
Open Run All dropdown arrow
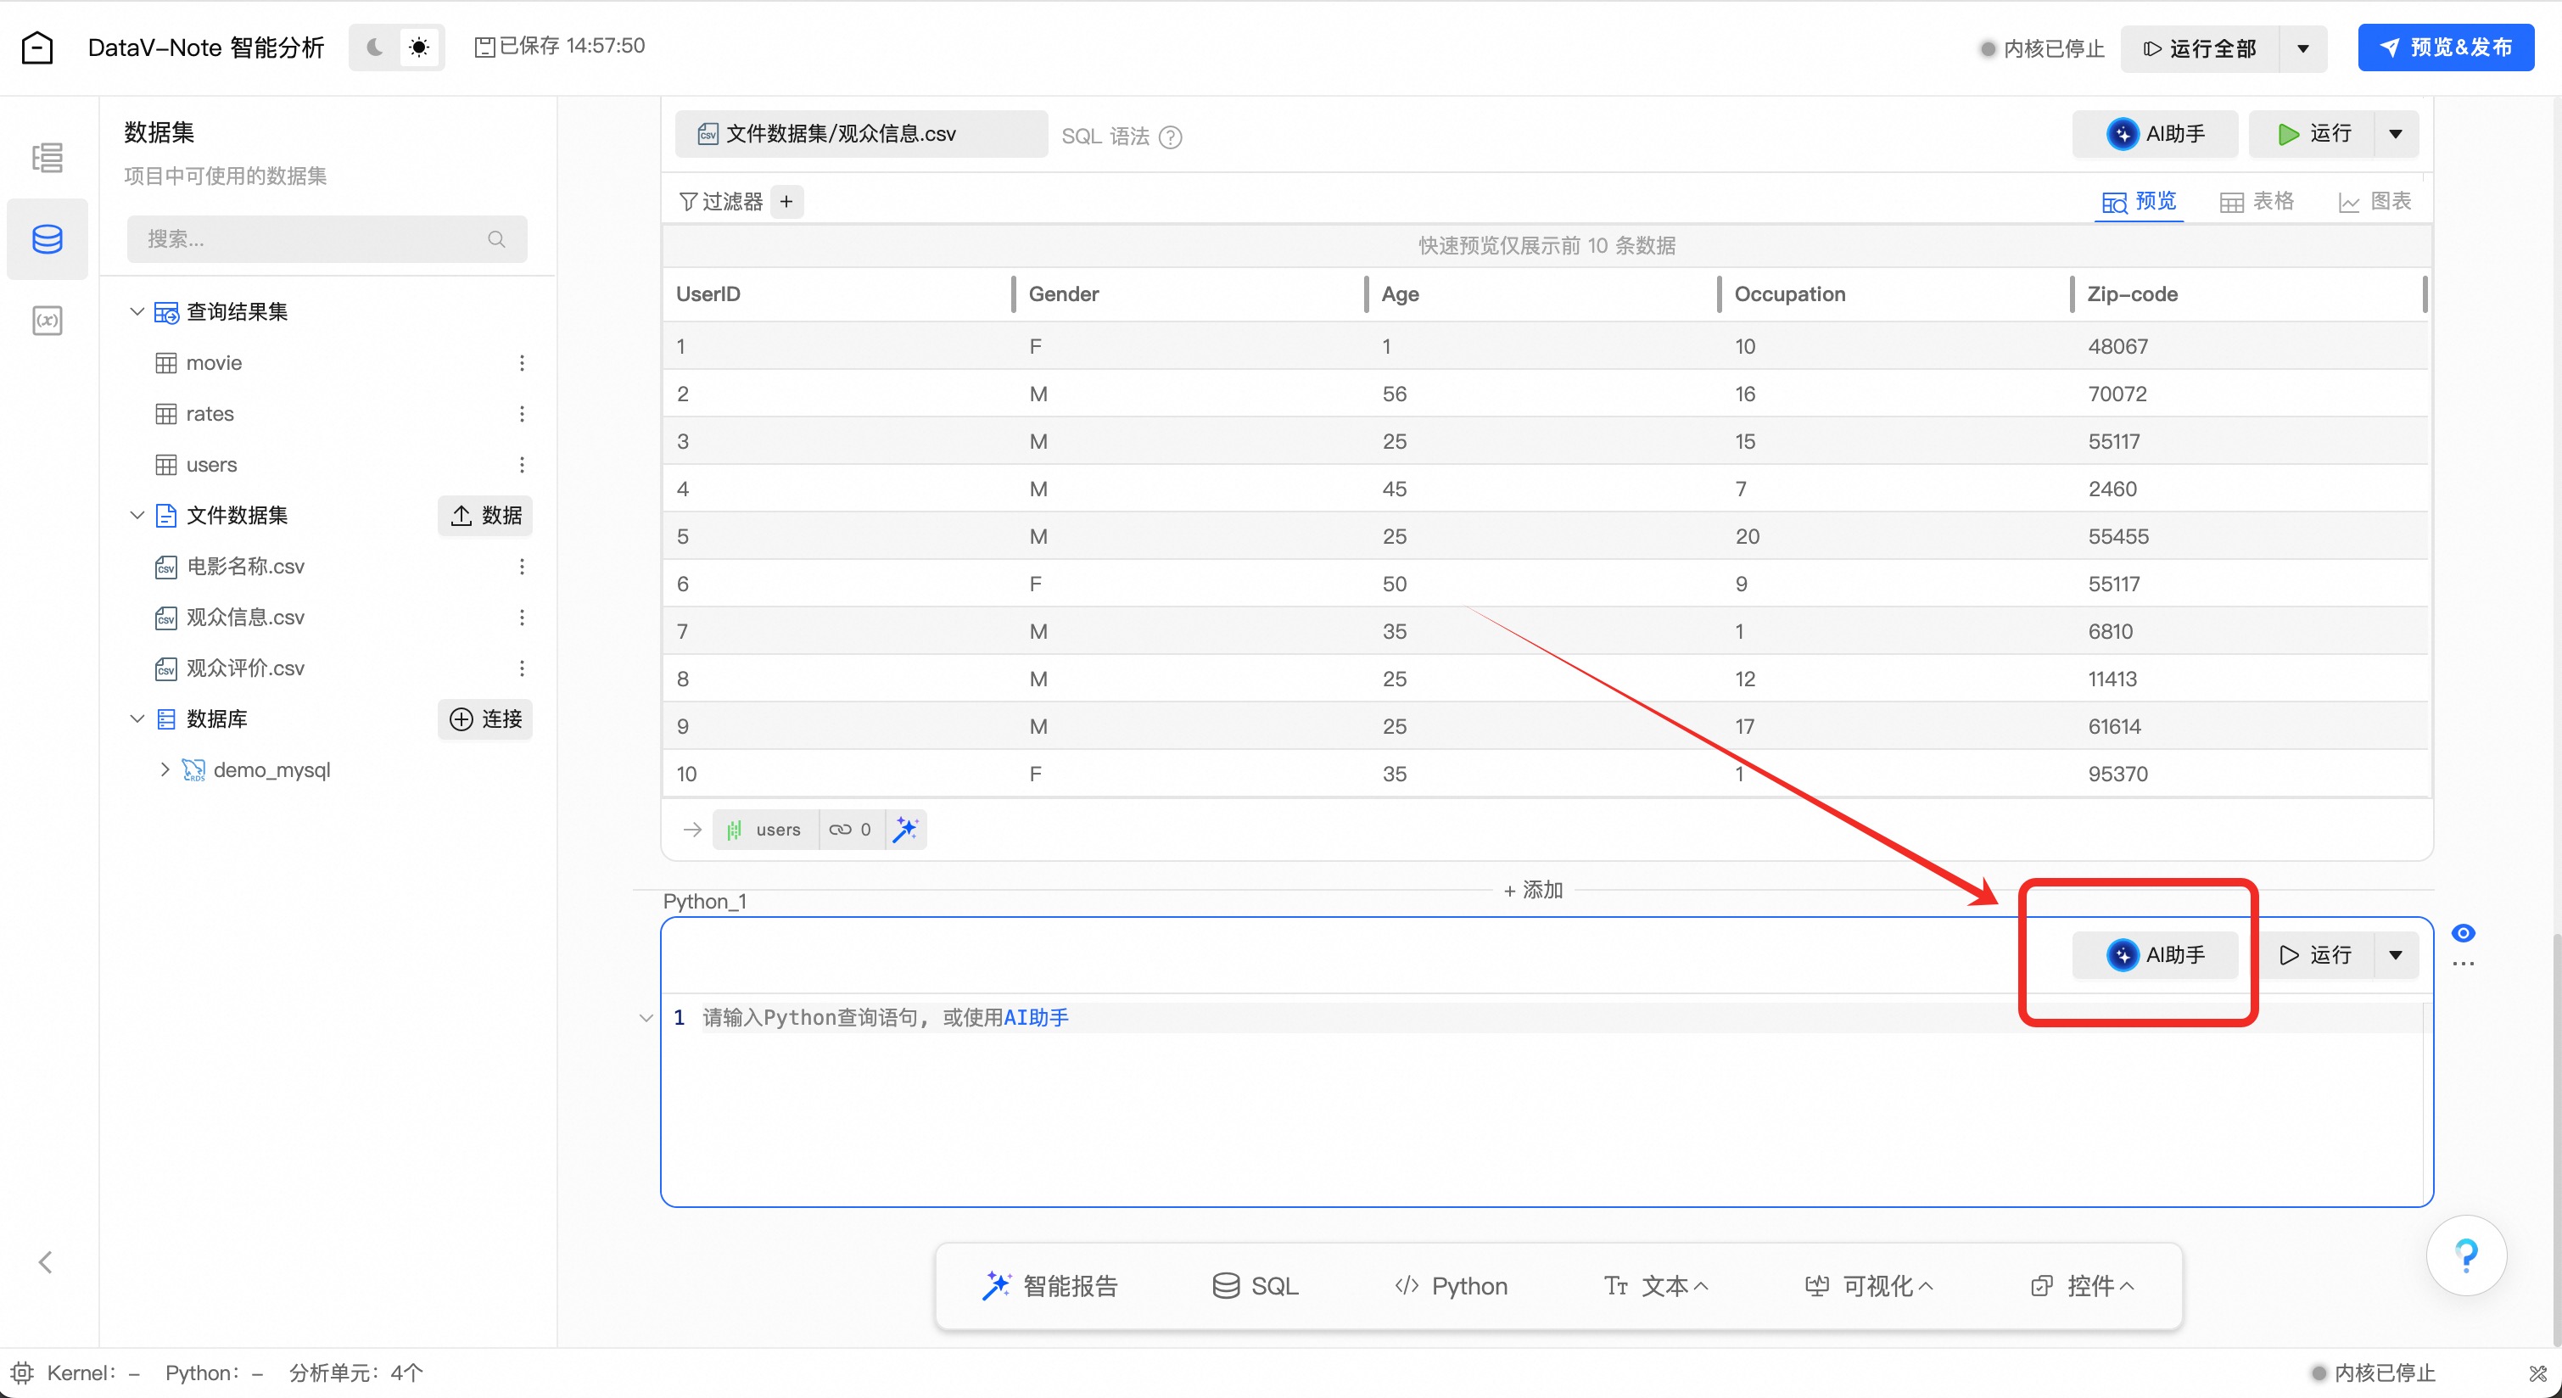point(2302,48)
